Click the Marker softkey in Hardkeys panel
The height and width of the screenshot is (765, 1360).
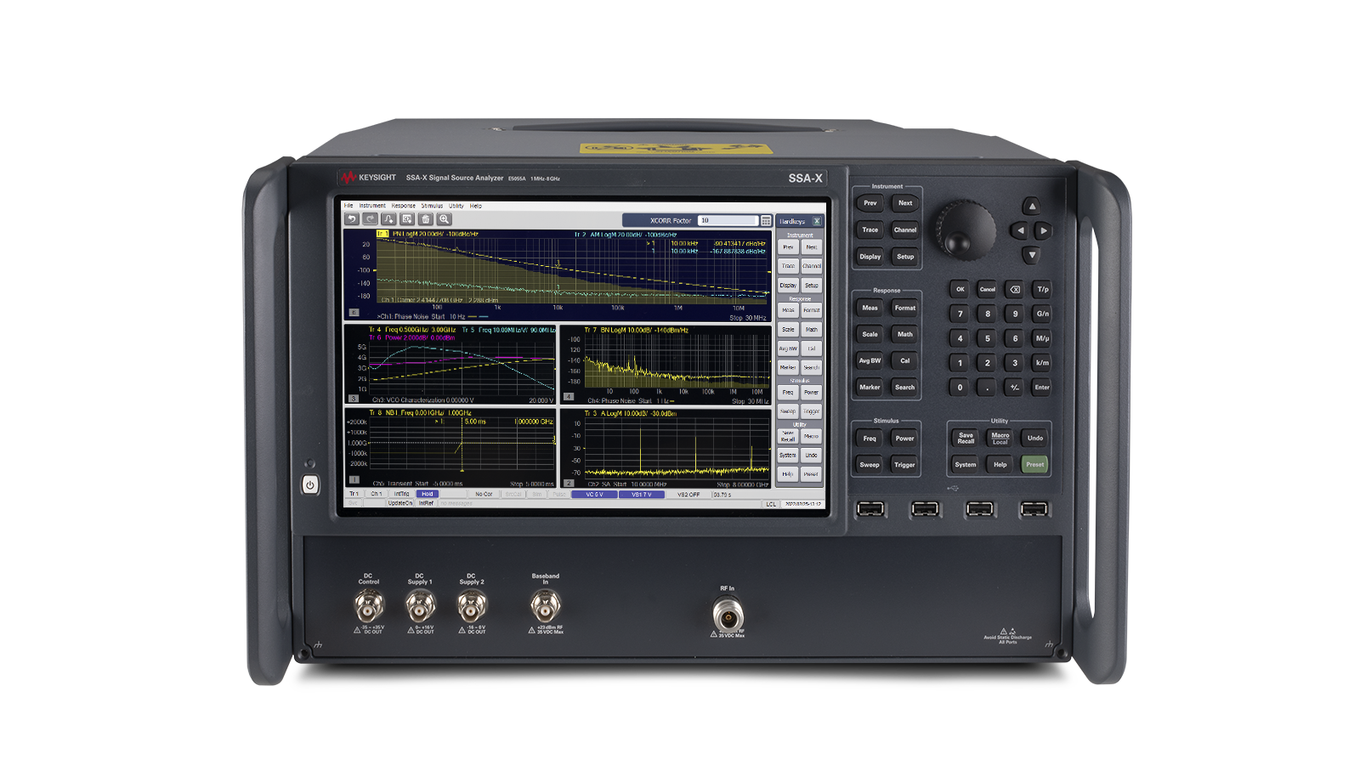point(788,367)
